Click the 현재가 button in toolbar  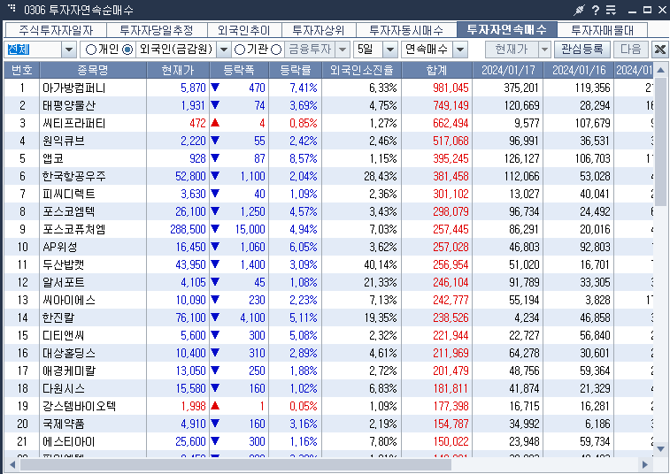click(512, 50)
